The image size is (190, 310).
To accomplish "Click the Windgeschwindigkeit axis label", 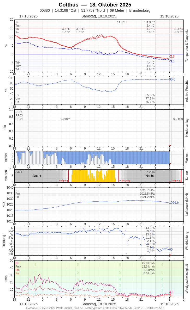I will 187,278.
